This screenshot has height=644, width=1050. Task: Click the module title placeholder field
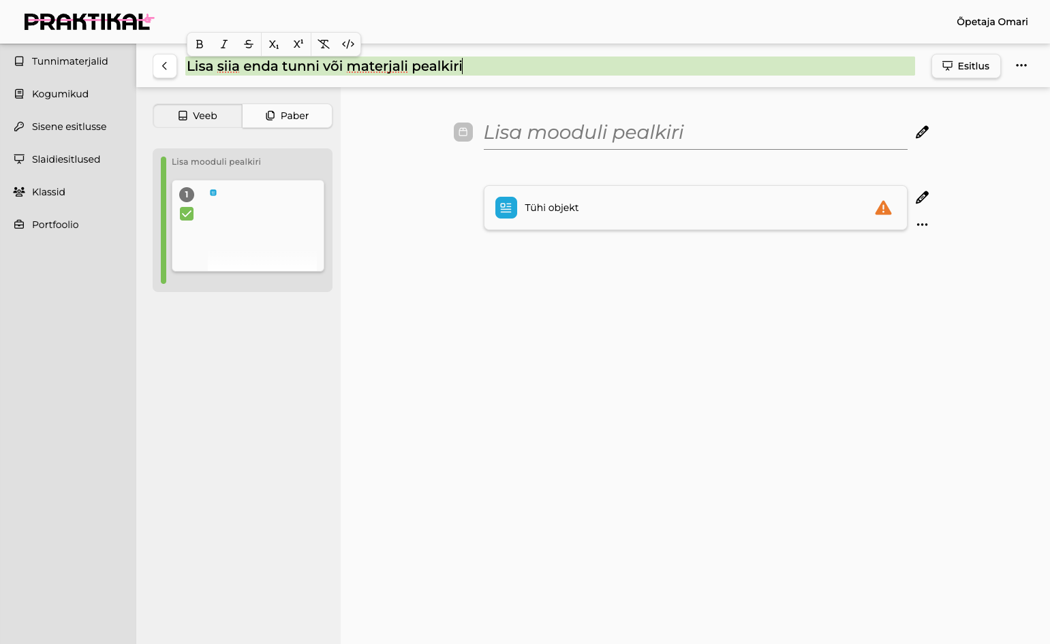tap(695, 132)
